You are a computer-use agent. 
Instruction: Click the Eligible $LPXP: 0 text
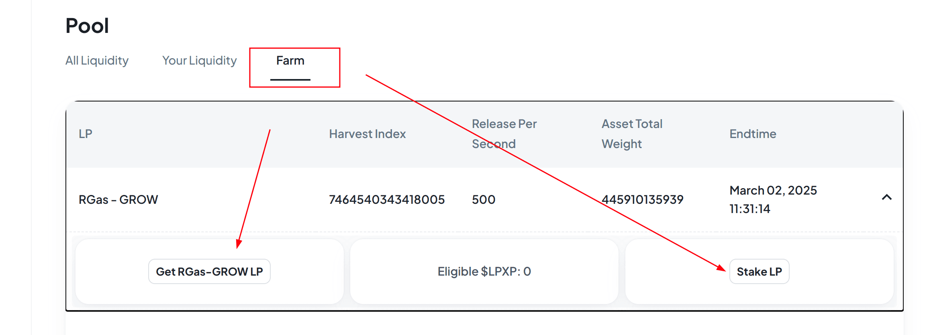pos(484,272)
